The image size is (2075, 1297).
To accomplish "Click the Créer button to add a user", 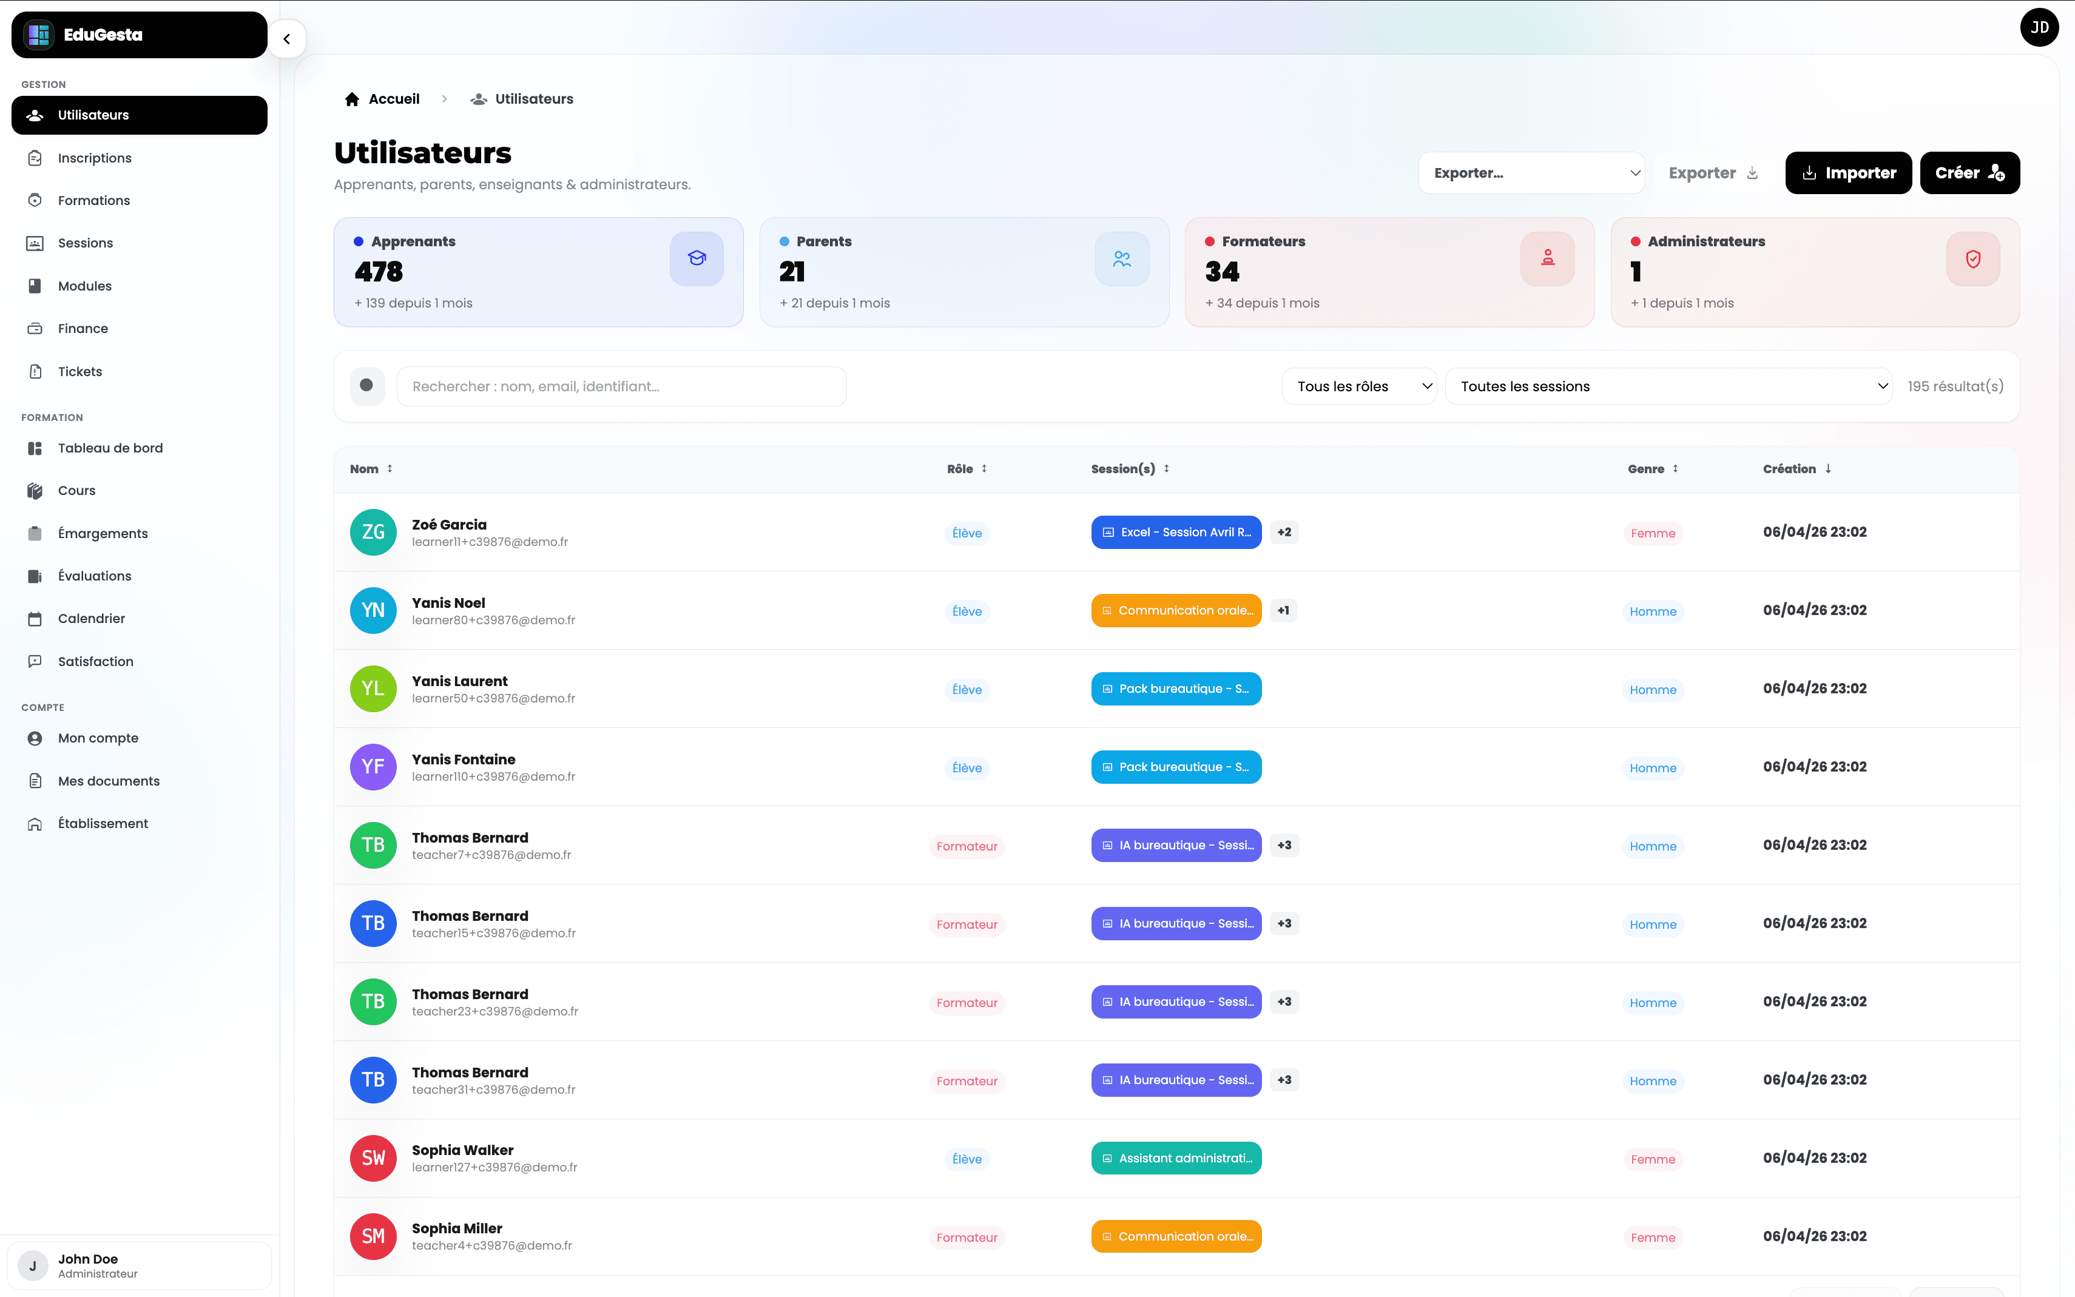I will 1969,172.
